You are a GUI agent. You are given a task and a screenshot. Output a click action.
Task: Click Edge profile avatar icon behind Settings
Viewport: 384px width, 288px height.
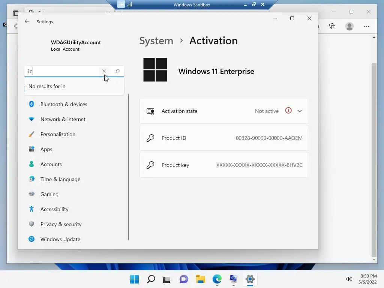tap(349, 26)
